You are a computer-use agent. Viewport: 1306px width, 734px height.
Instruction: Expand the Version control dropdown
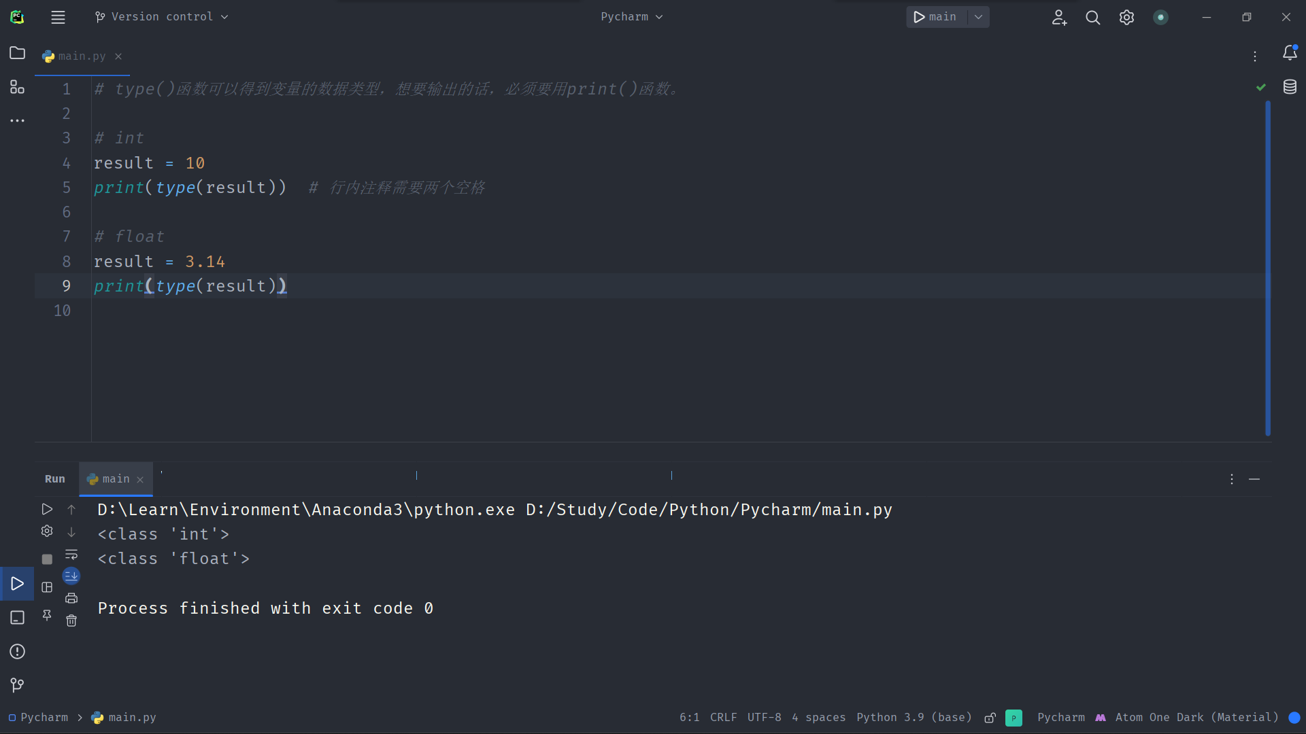point(162,17)
